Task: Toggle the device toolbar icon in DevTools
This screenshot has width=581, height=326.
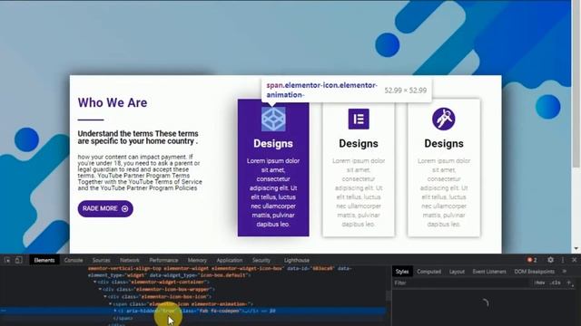Action: pos(18,260)
